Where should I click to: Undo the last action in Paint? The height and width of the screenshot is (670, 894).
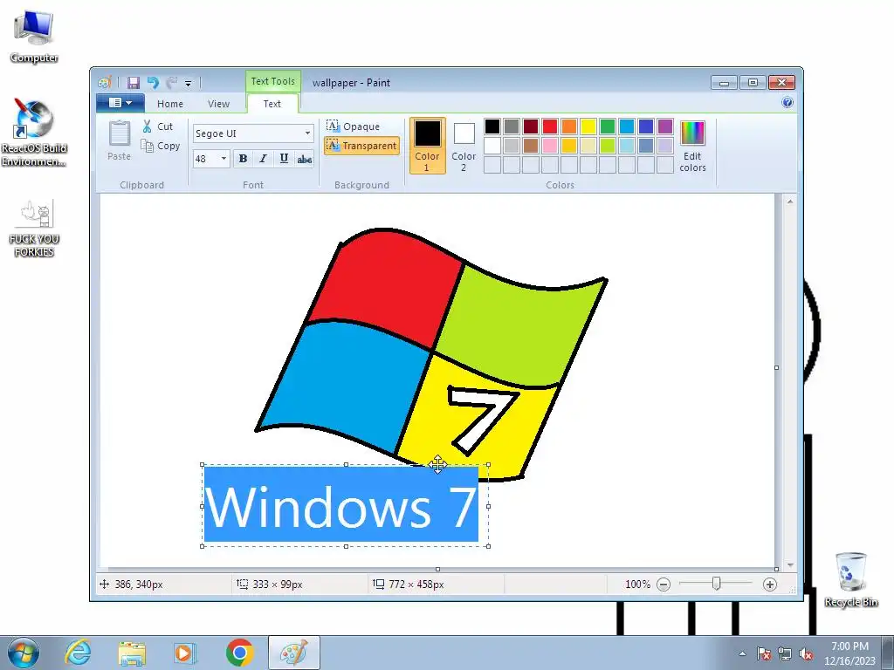[152, 83]
